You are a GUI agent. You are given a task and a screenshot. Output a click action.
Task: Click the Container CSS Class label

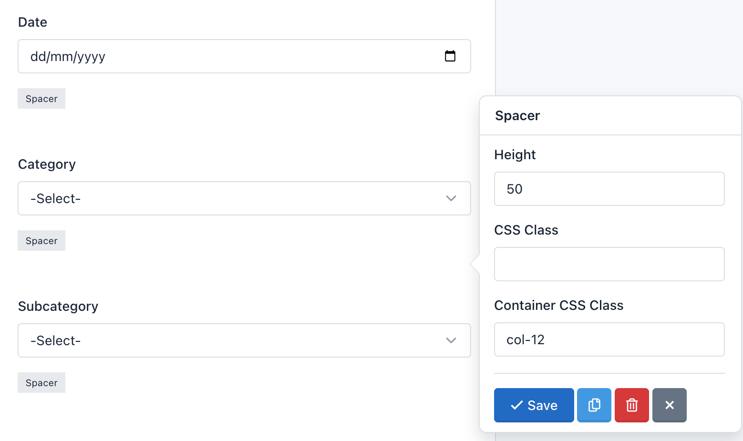tap(559, 306)
